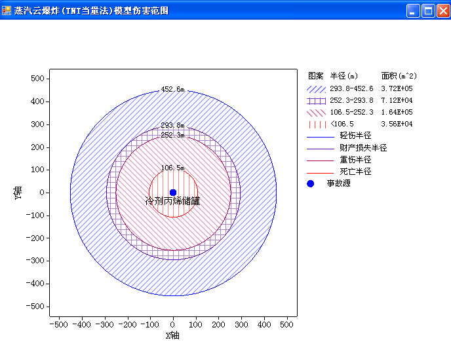Click the blue dot beside 事故源 in legend
Screen dimensions: 451x355
(310, 183)
